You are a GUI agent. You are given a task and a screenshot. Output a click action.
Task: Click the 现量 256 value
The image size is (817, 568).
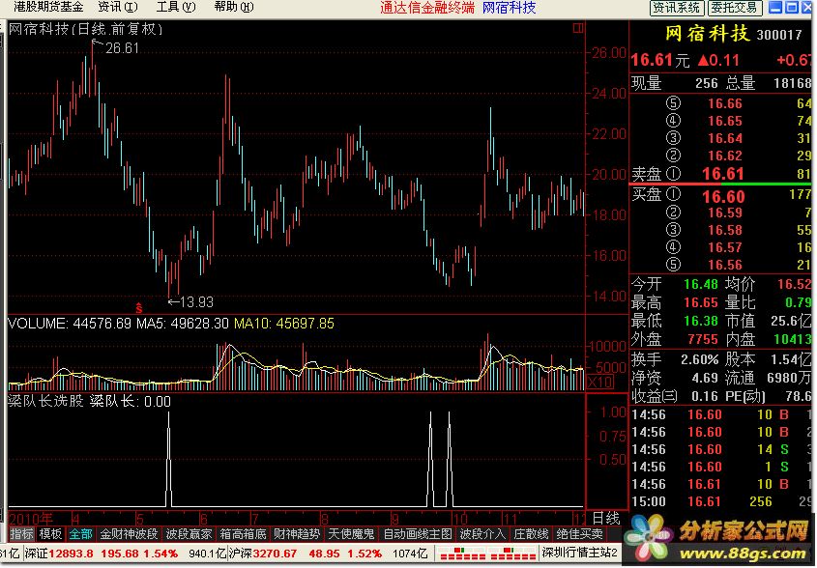(706, 83)
